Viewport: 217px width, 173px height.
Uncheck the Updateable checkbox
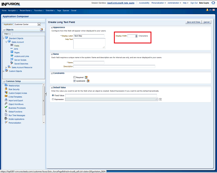pyautogui.click(x=75, y=81)
